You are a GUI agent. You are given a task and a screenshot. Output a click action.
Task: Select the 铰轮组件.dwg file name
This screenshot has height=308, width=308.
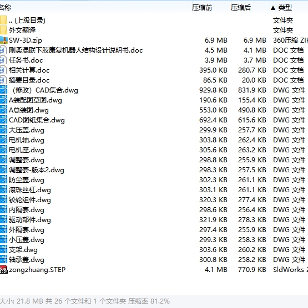[30, 200]
